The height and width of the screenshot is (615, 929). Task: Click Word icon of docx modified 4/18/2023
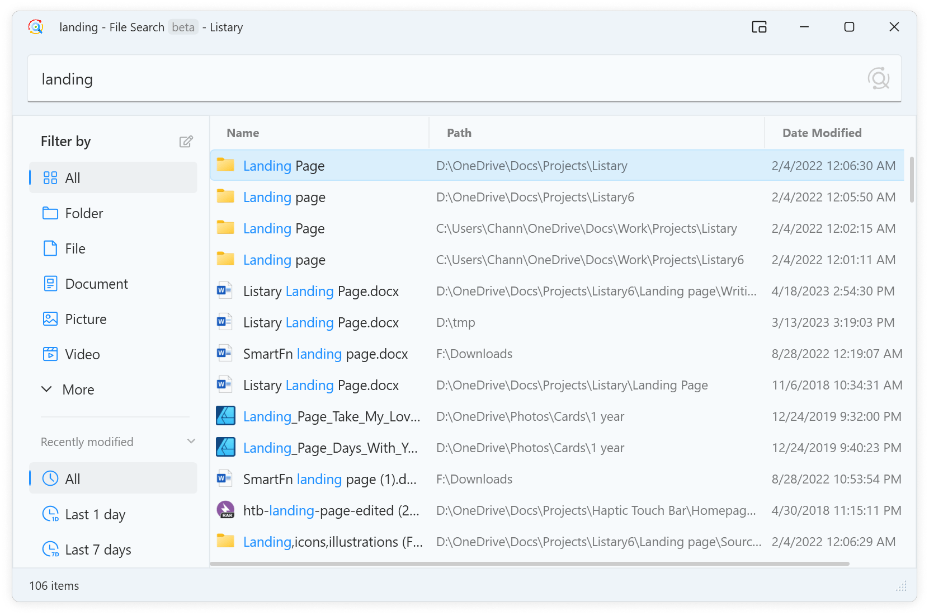(x=225, y=290)
